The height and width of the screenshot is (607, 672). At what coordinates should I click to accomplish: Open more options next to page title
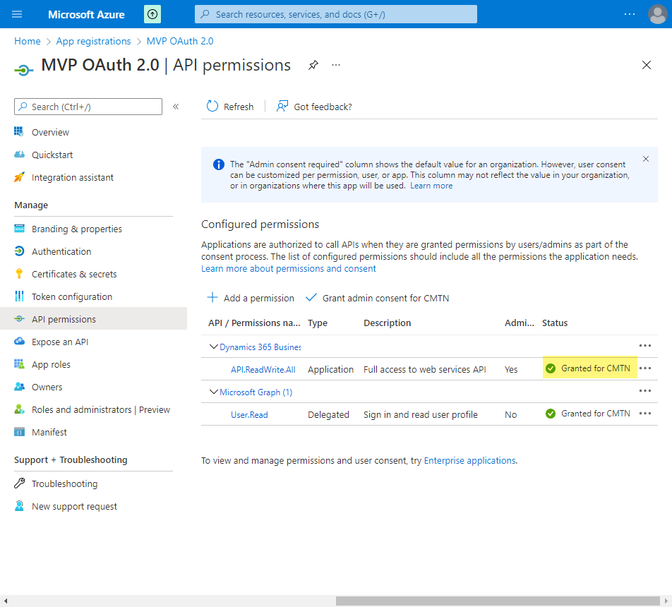click(x=336, y=65)
